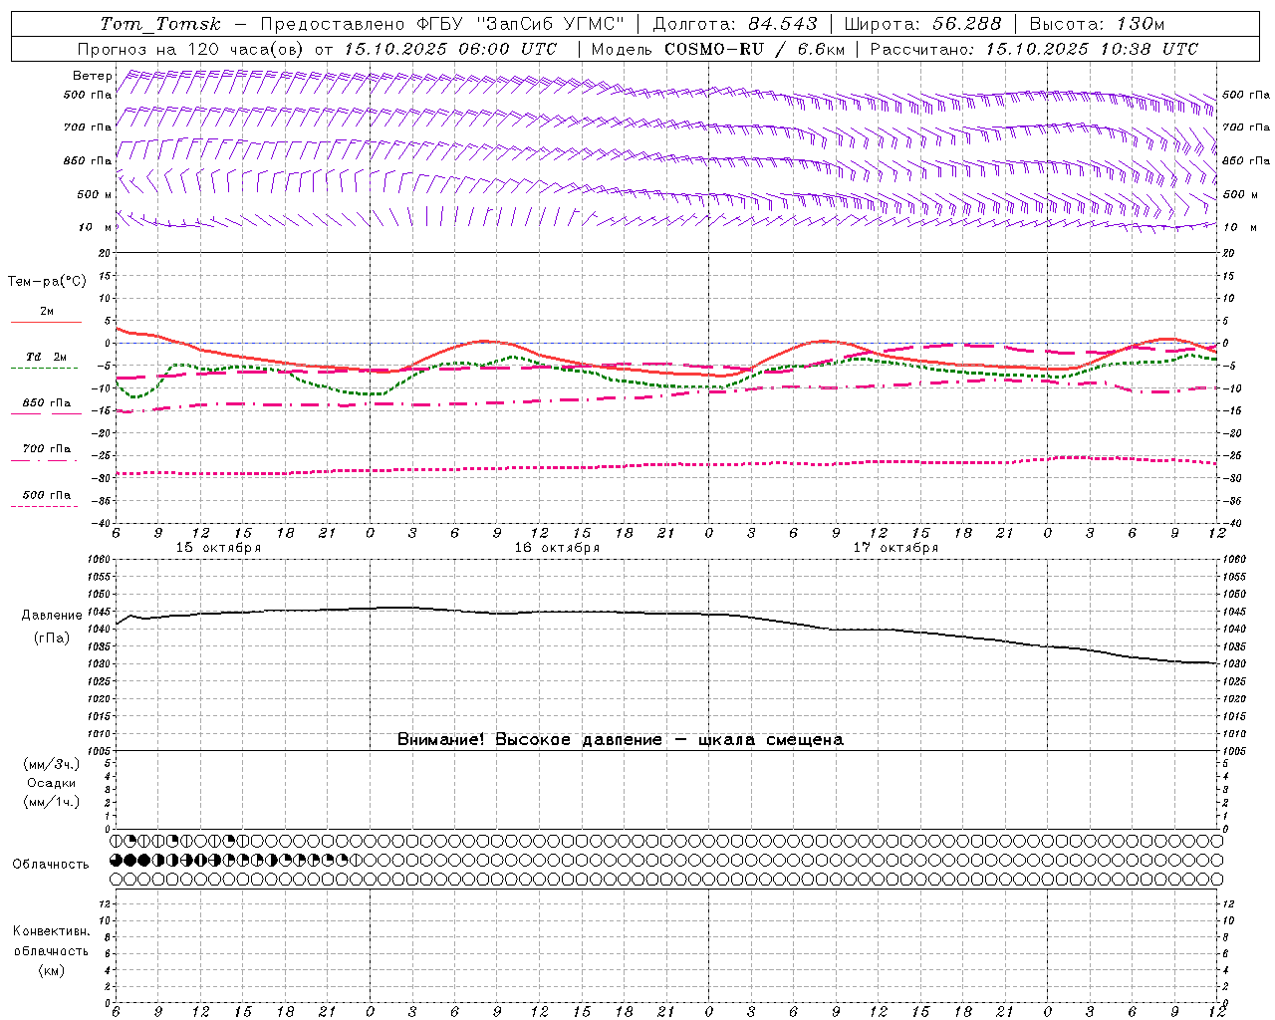Click the "Рассчитано: 15.10.2025 10:38 UTC" timestamp

point(1034,49)
